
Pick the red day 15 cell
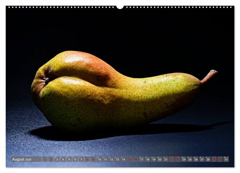pos(130,159)
